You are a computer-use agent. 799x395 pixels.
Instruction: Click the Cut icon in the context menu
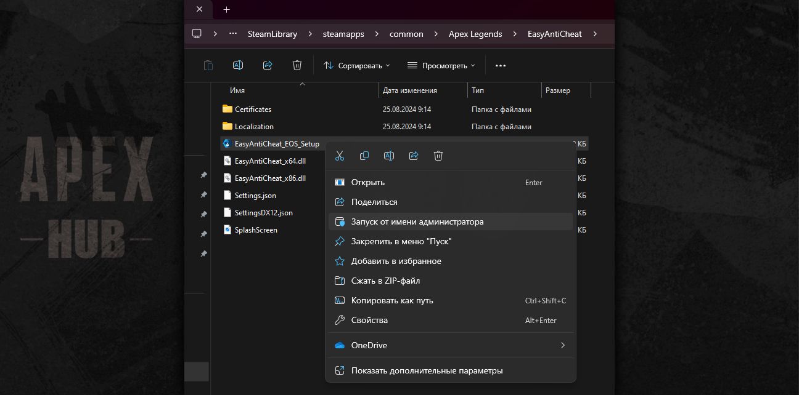pyautogui.click(x=340, y=156)
